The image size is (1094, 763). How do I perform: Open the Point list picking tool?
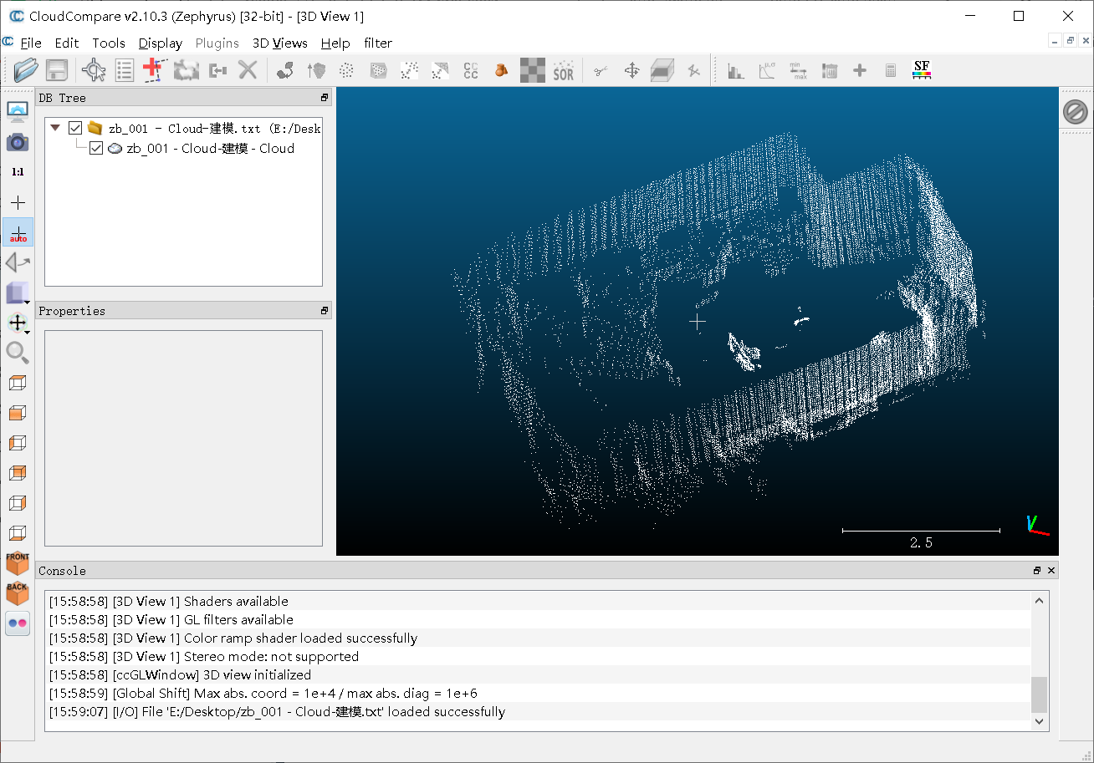pos(125,70)
